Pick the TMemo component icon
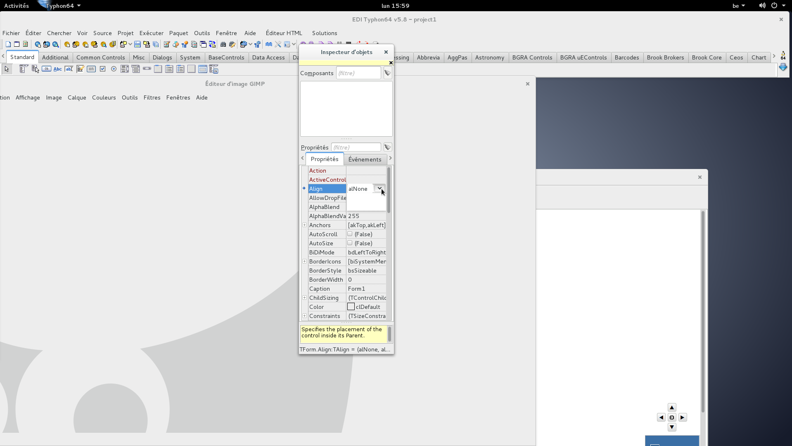 point(80,69)
